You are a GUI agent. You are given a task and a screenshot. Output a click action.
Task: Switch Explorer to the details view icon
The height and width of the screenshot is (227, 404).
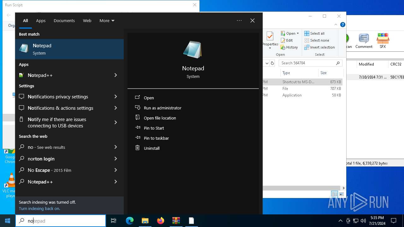tap(335, 194)
